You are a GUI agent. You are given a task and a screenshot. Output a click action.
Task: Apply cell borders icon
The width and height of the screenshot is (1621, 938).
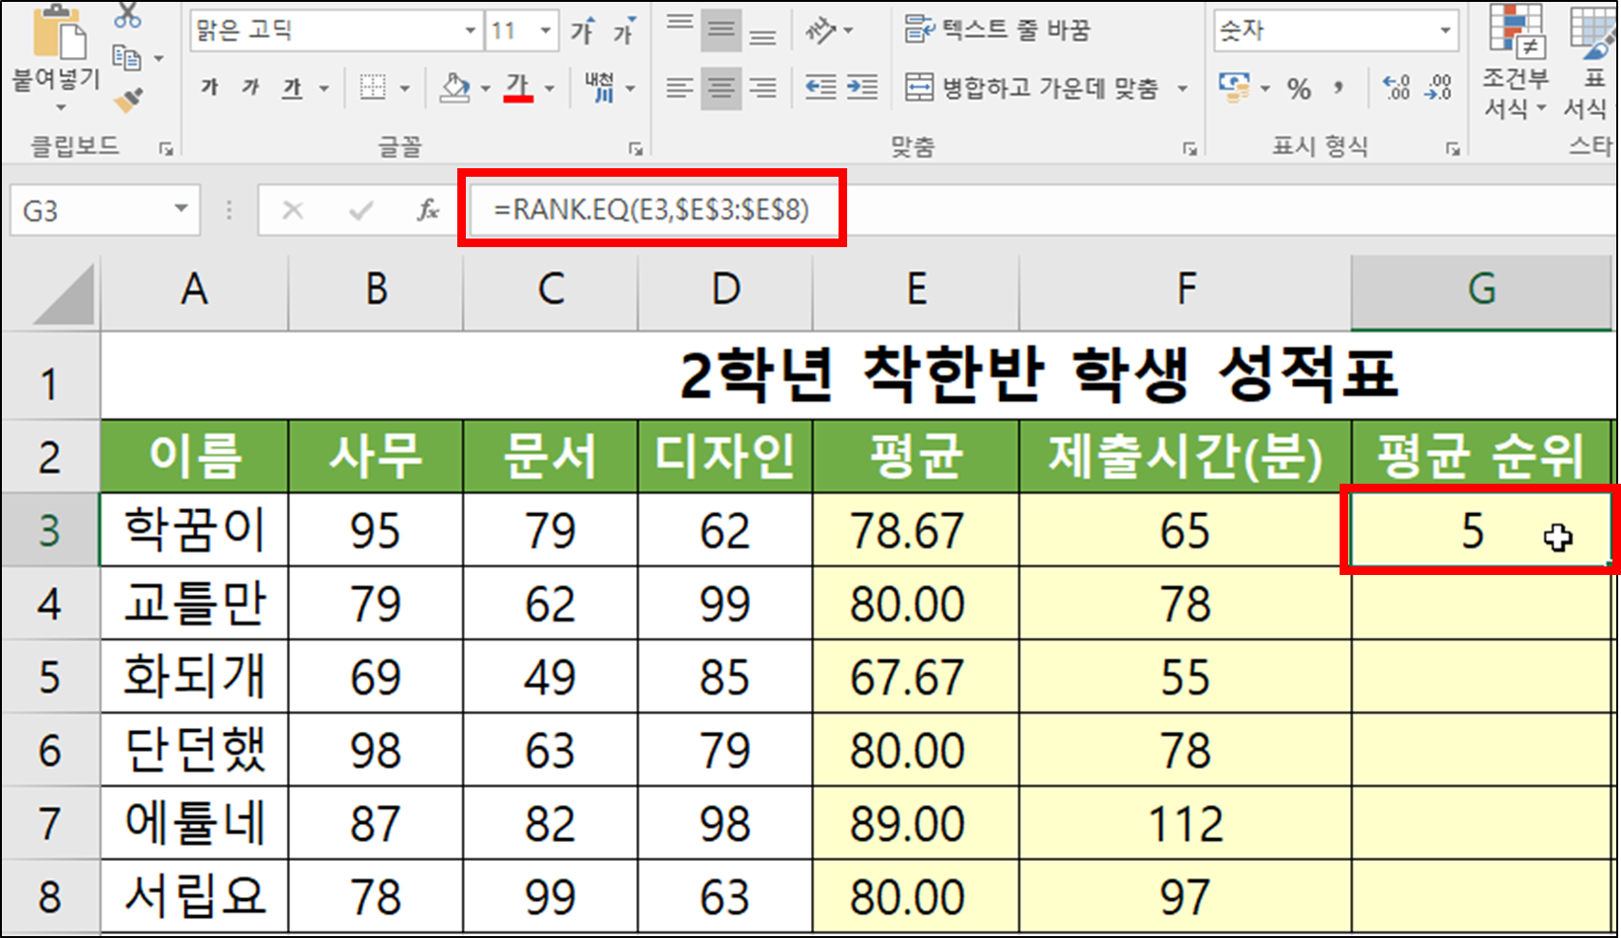tap(374, 88)
